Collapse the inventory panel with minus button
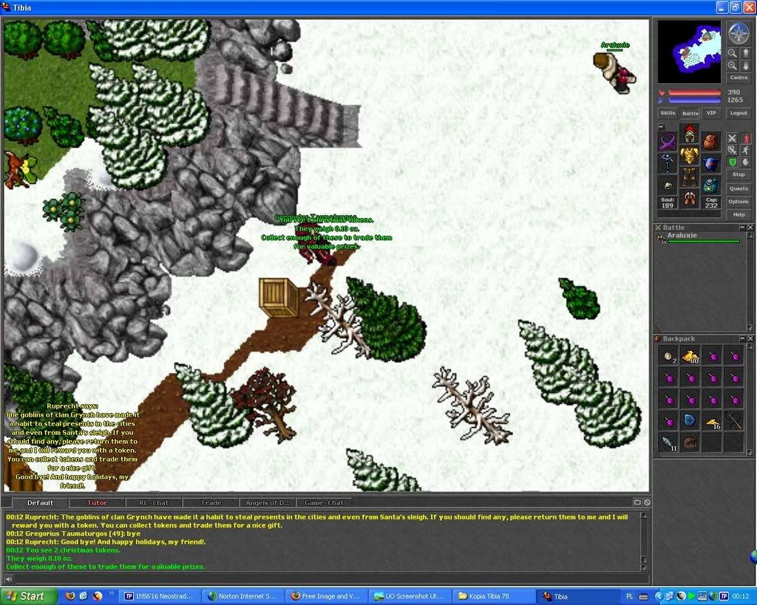The width and height of the screenshot is (757, 605). pyautogui.click(x=662, y=127)
